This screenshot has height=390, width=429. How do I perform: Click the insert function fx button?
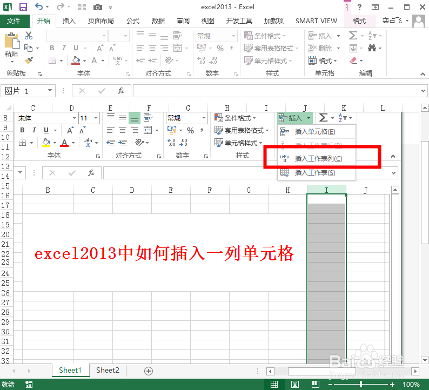[120, 91]
